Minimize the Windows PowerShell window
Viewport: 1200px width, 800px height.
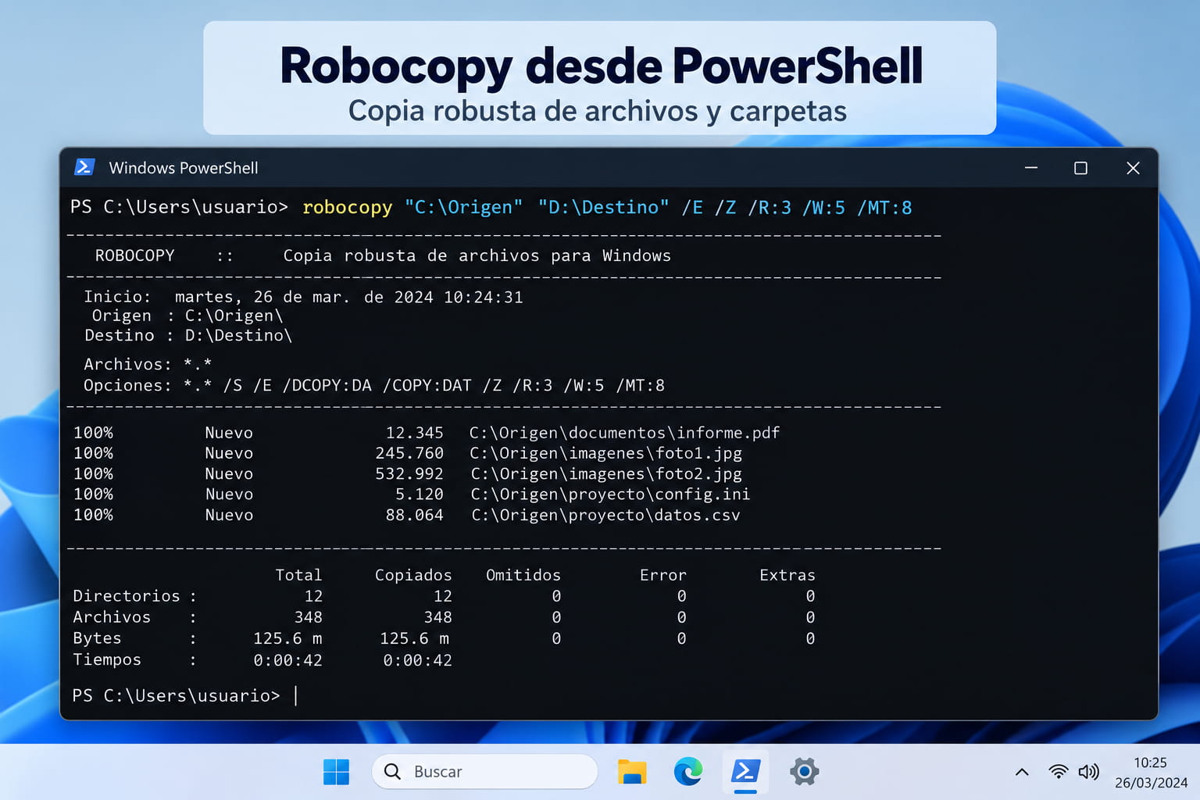pos(1031,168)
